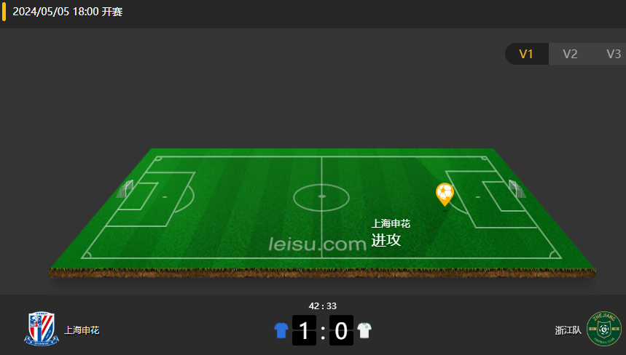Viewport: 626px width, 355px height.
Task: Click the 42:33 match clock
Action: pyautogui.click(x=323, y=306)
